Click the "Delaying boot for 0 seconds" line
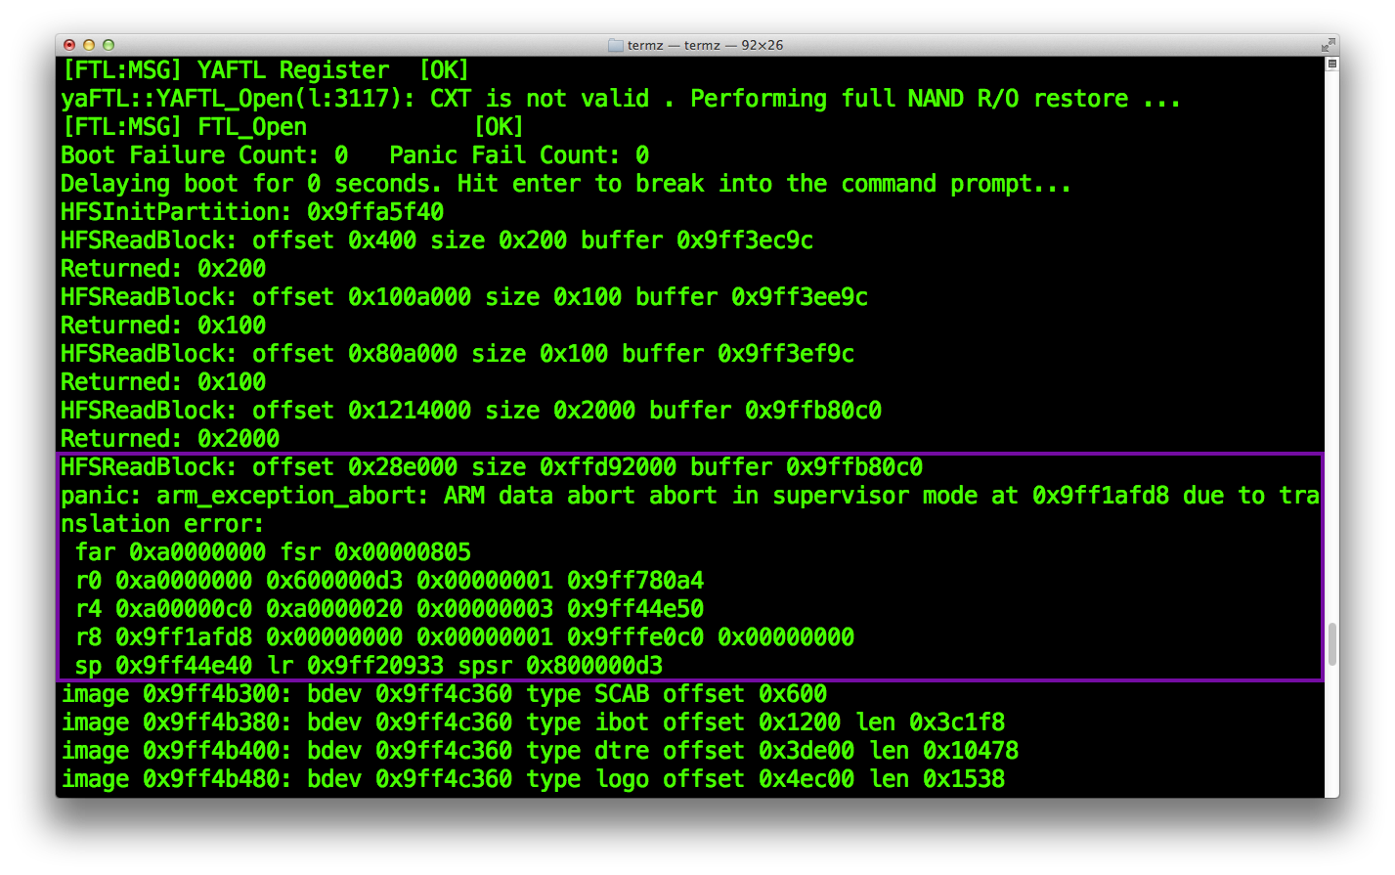1395x875 pixels. point(566,184)
